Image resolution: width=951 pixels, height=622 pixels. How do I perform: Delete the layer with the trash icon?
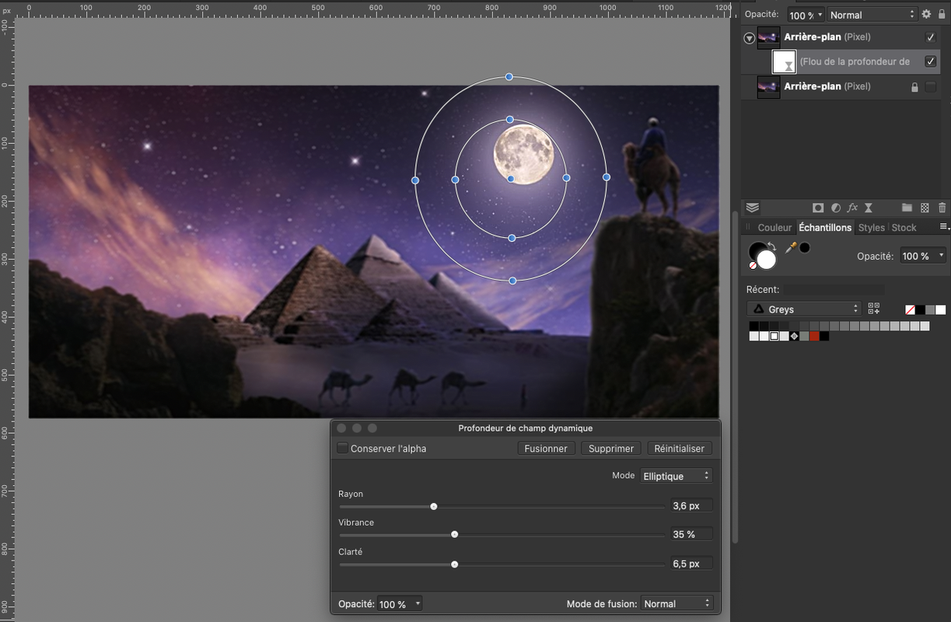point(942,208)
